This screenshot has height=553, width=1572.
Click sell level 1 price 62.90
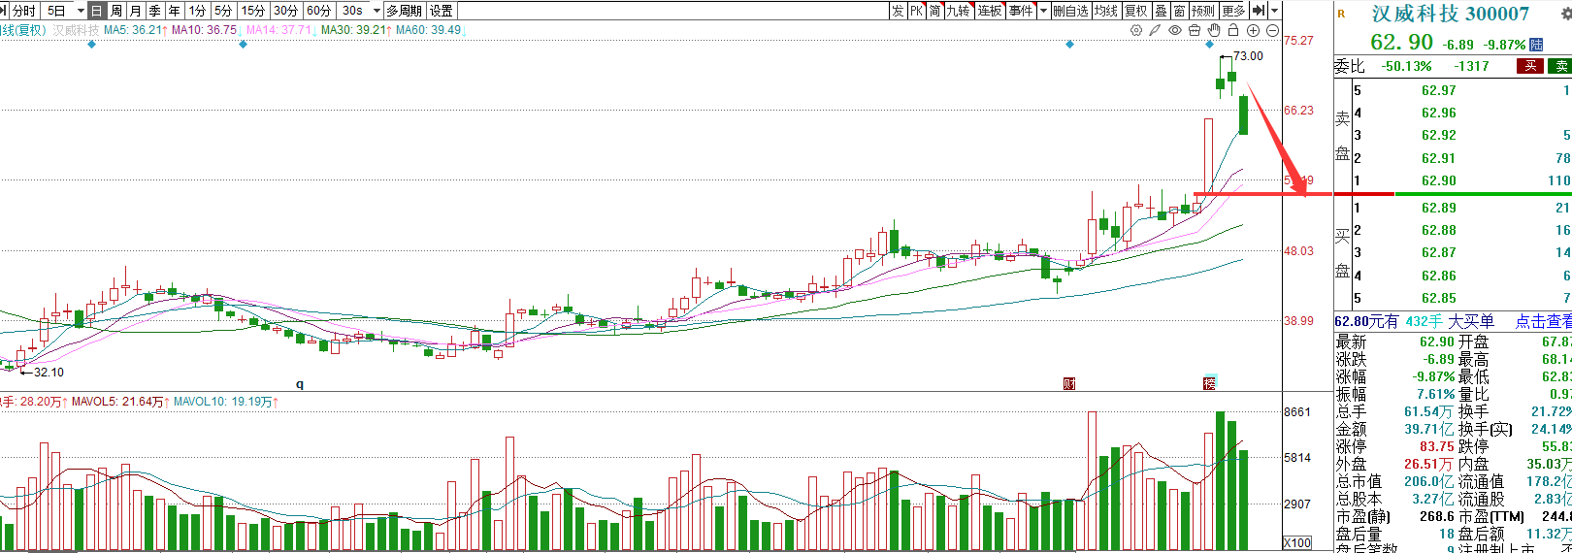click(1439, 180)
